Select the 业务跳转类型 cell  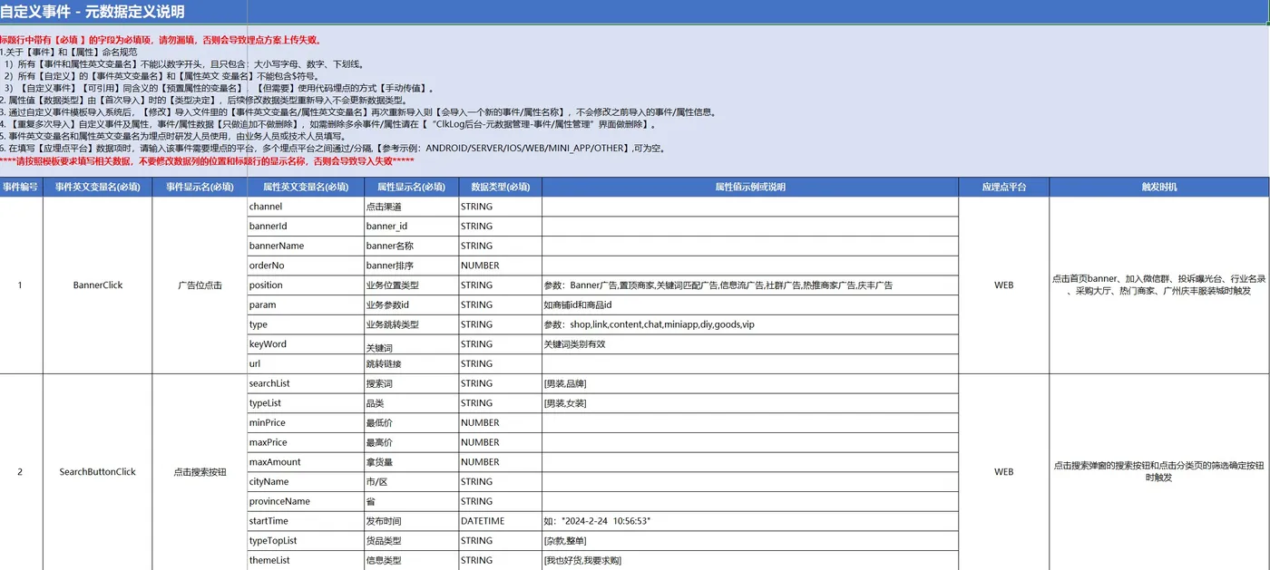pos(411,324)
